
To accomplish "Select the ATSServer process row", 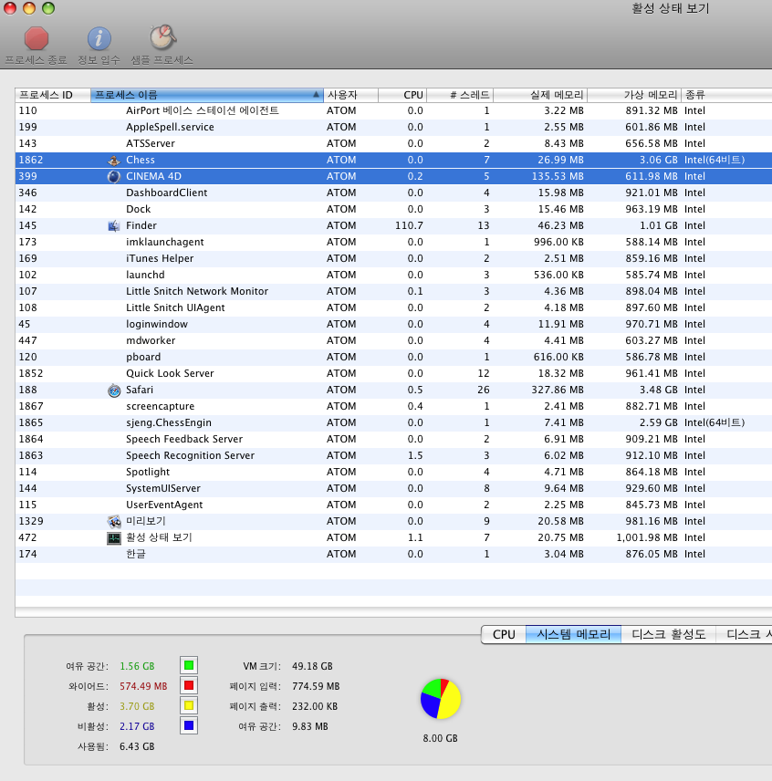I will (393, 143).
